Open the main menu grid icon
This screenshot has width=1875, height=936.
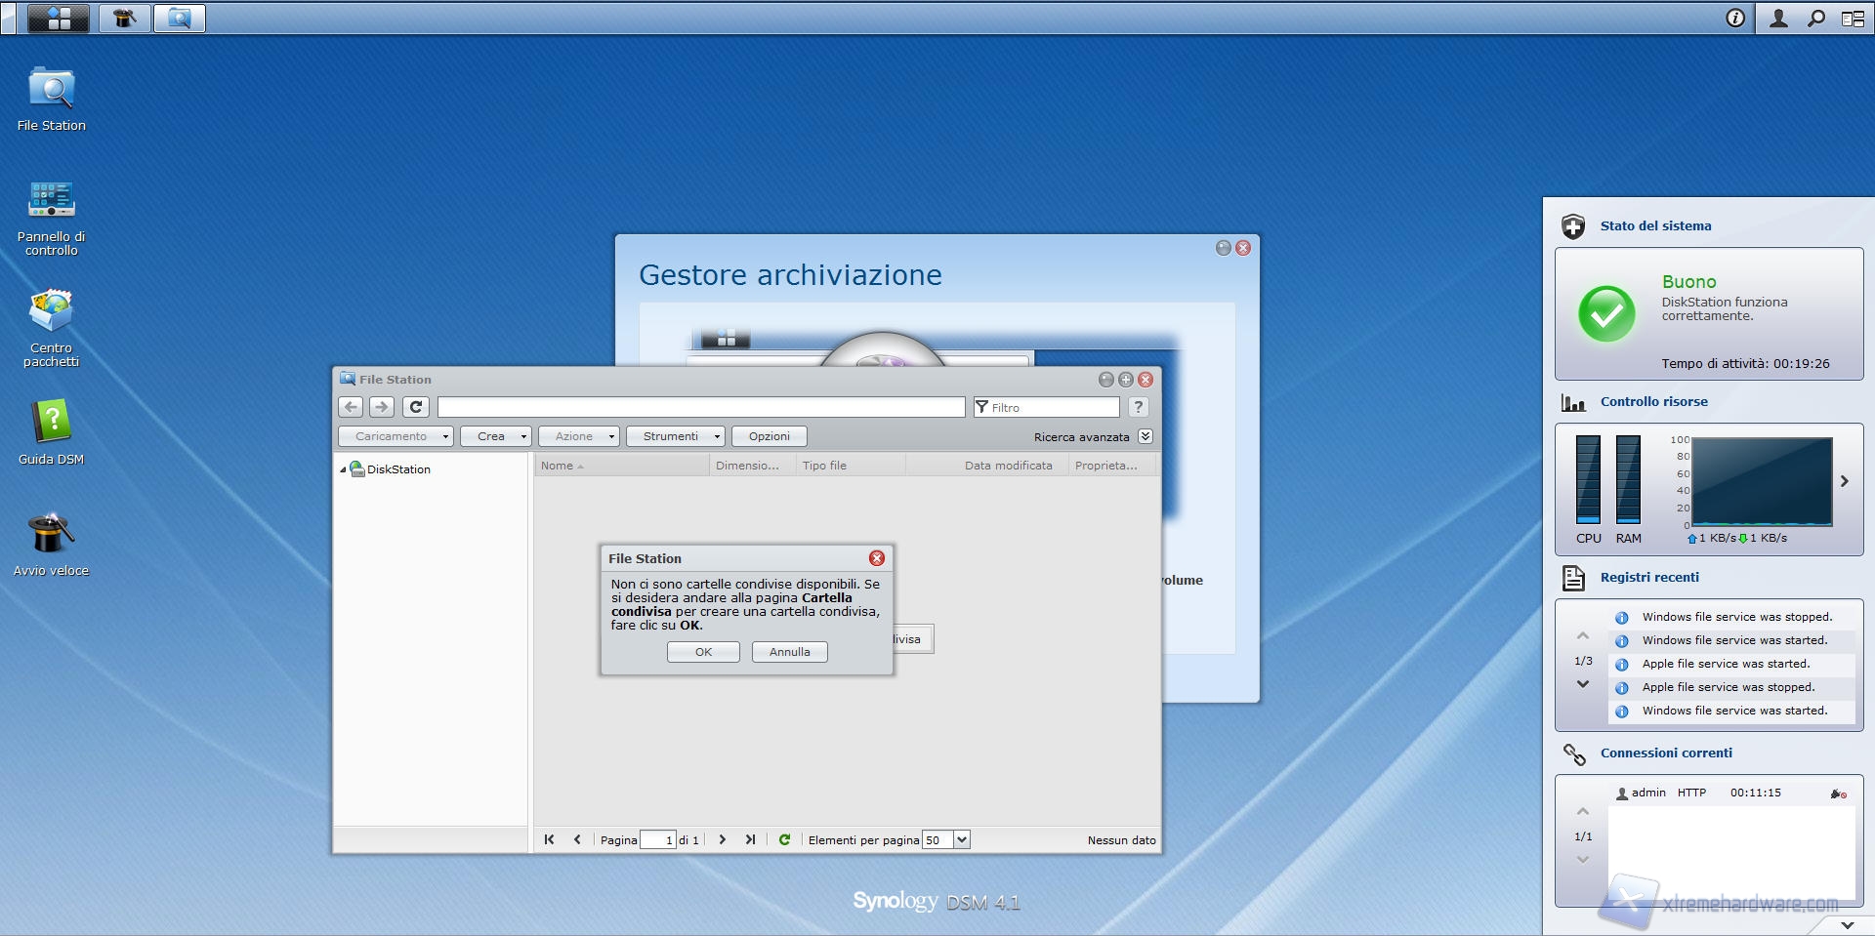[59, 18]
